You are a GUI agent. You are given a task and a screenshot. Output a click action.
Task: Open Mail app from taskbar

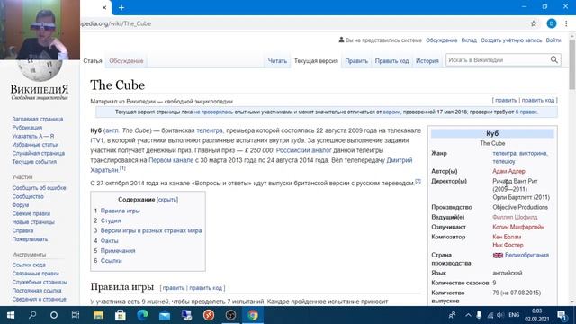coord(164,315)
